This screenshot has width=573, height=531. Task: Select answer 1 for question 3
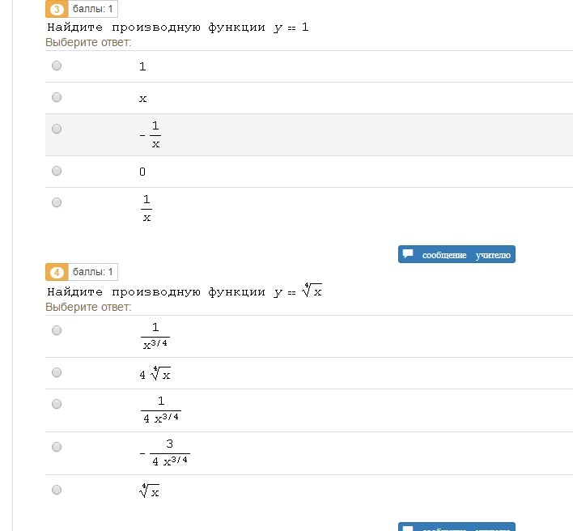point(57,66)
